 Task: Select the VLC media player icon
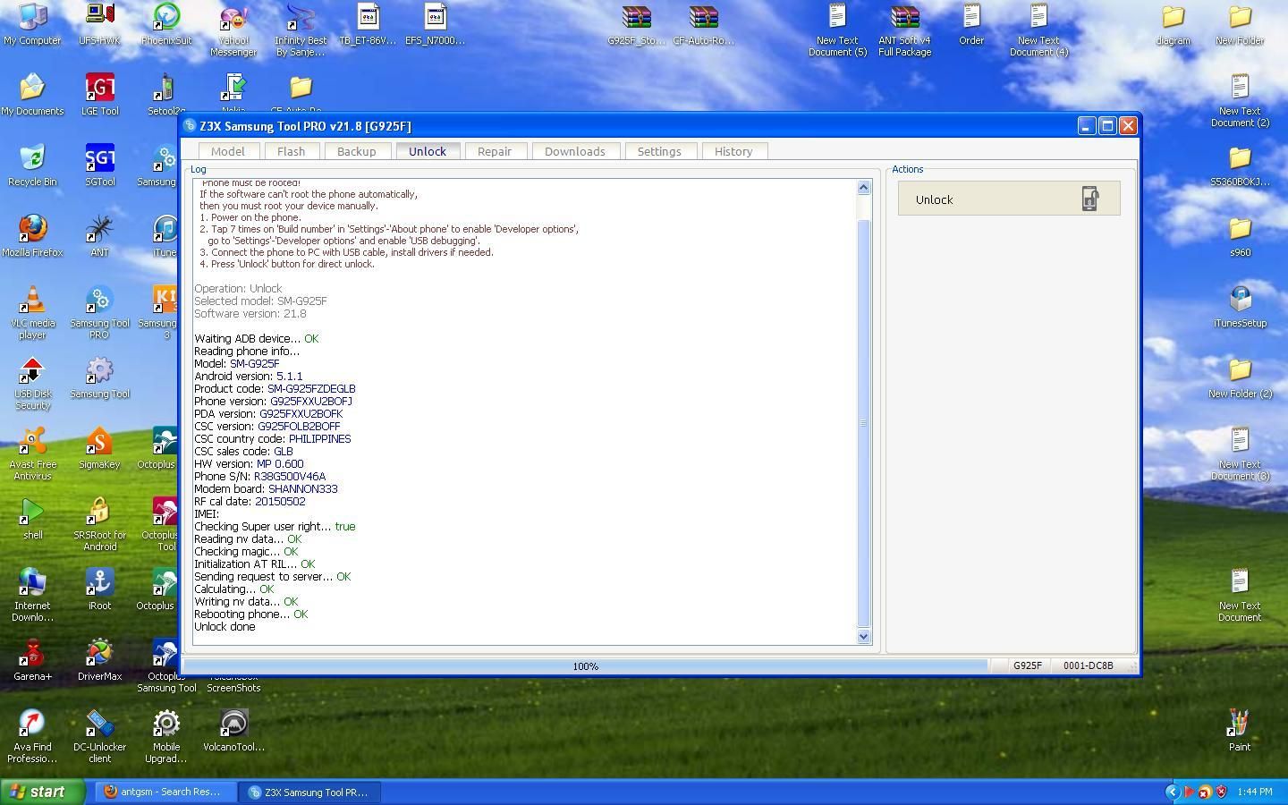(32, 301)
